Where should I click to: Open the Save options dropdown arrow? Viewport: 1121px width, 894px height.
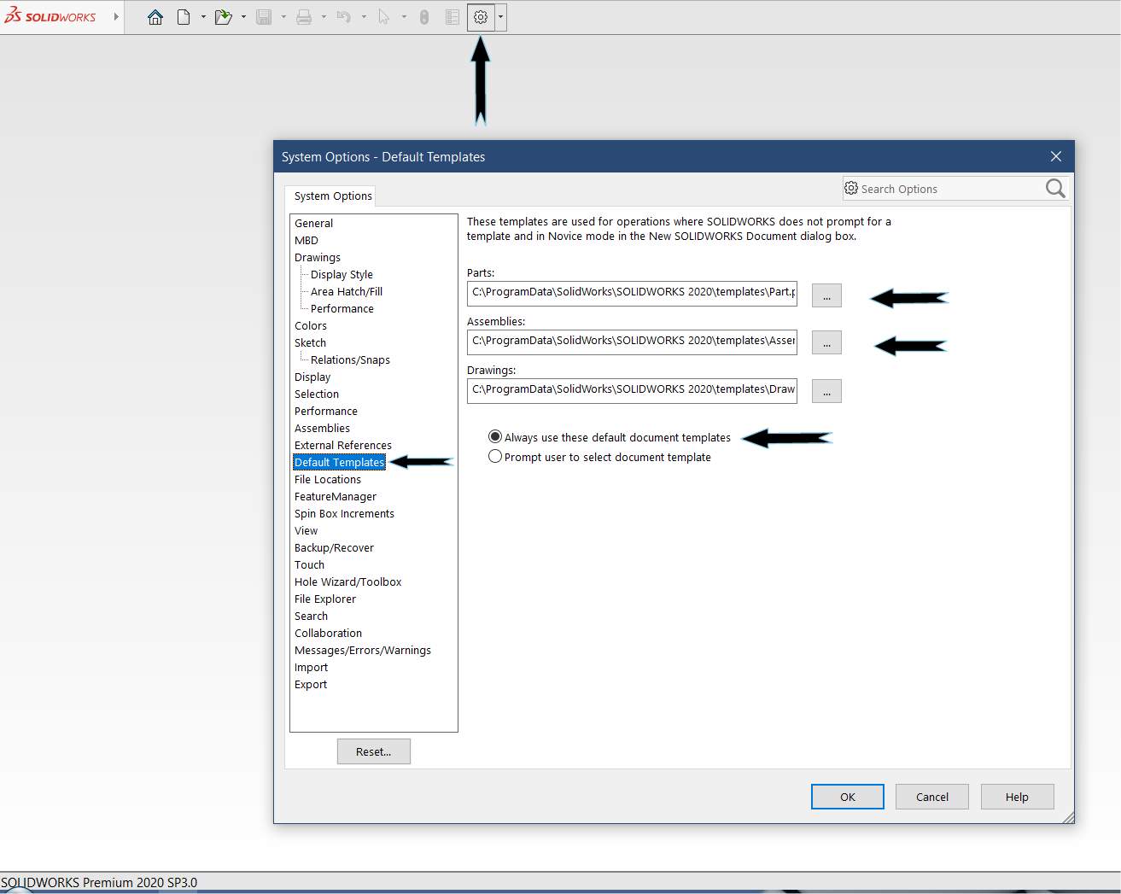(x=283, y=17)
